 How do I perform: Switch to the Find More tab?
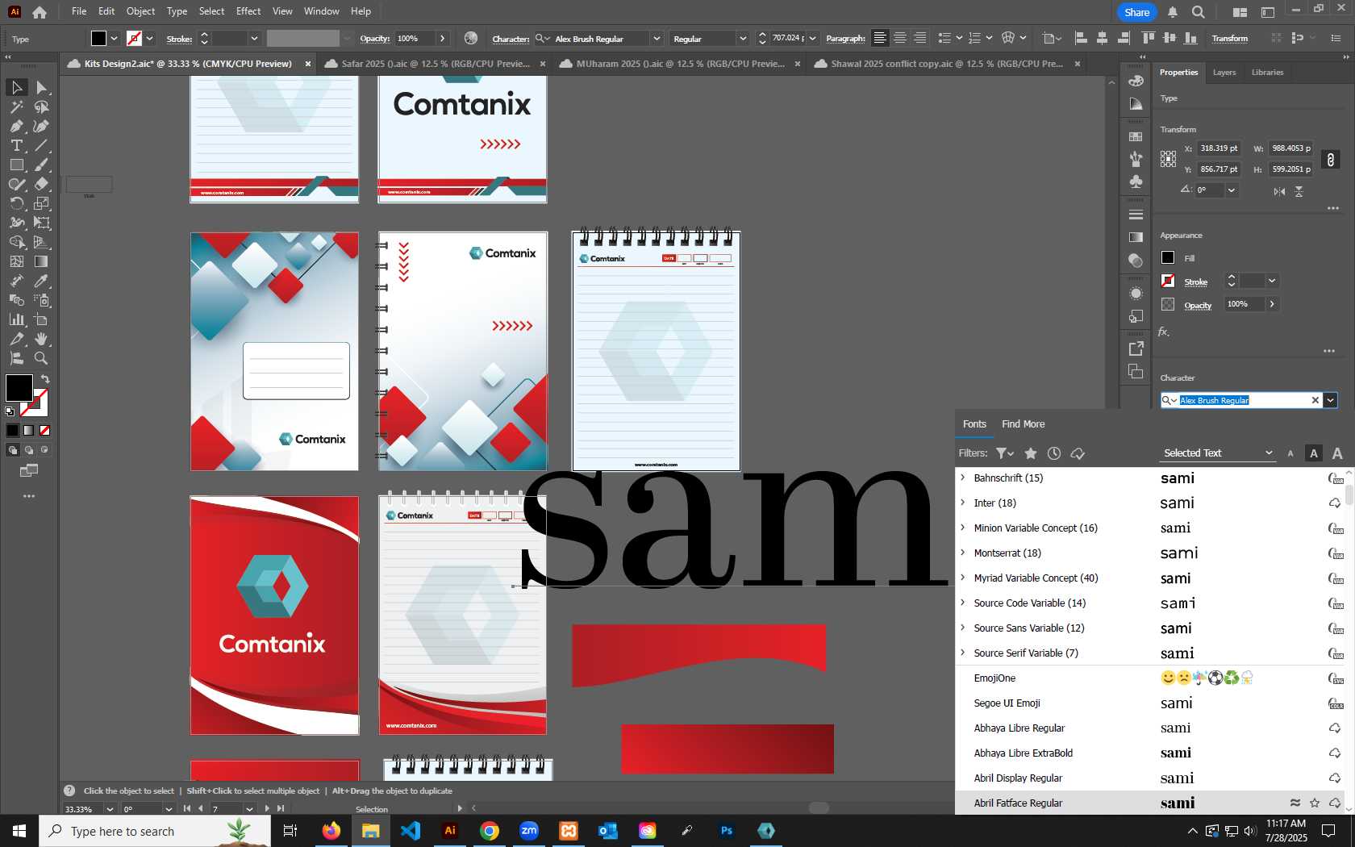tap(1023, 424)
